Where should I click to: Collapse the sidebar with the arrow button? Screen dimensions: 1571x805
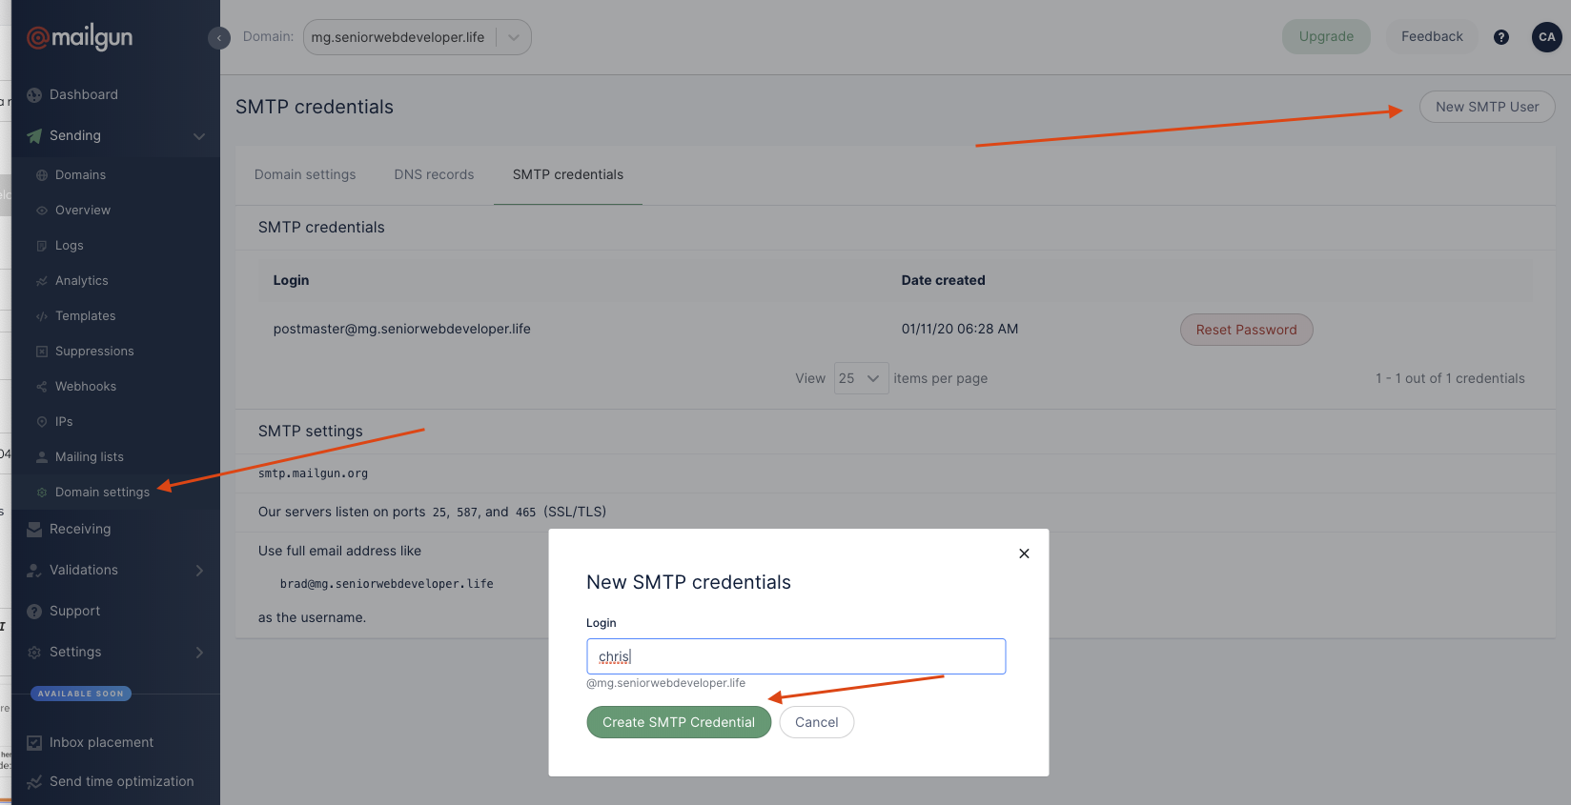pos(219,38)
